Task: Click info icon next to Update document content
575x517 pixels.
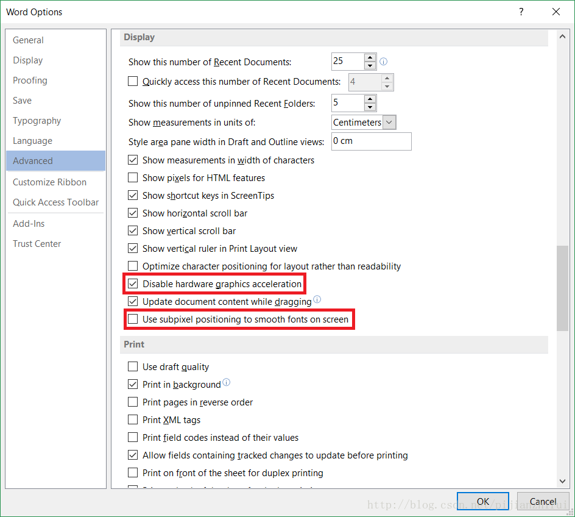Action: (317, 299)
